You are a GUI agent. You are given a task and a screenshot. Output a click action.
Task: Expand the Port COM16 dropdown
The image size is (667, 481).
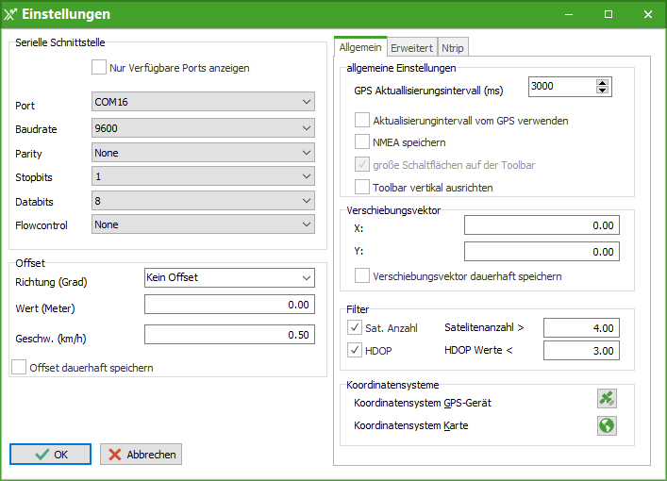[306, 102]
